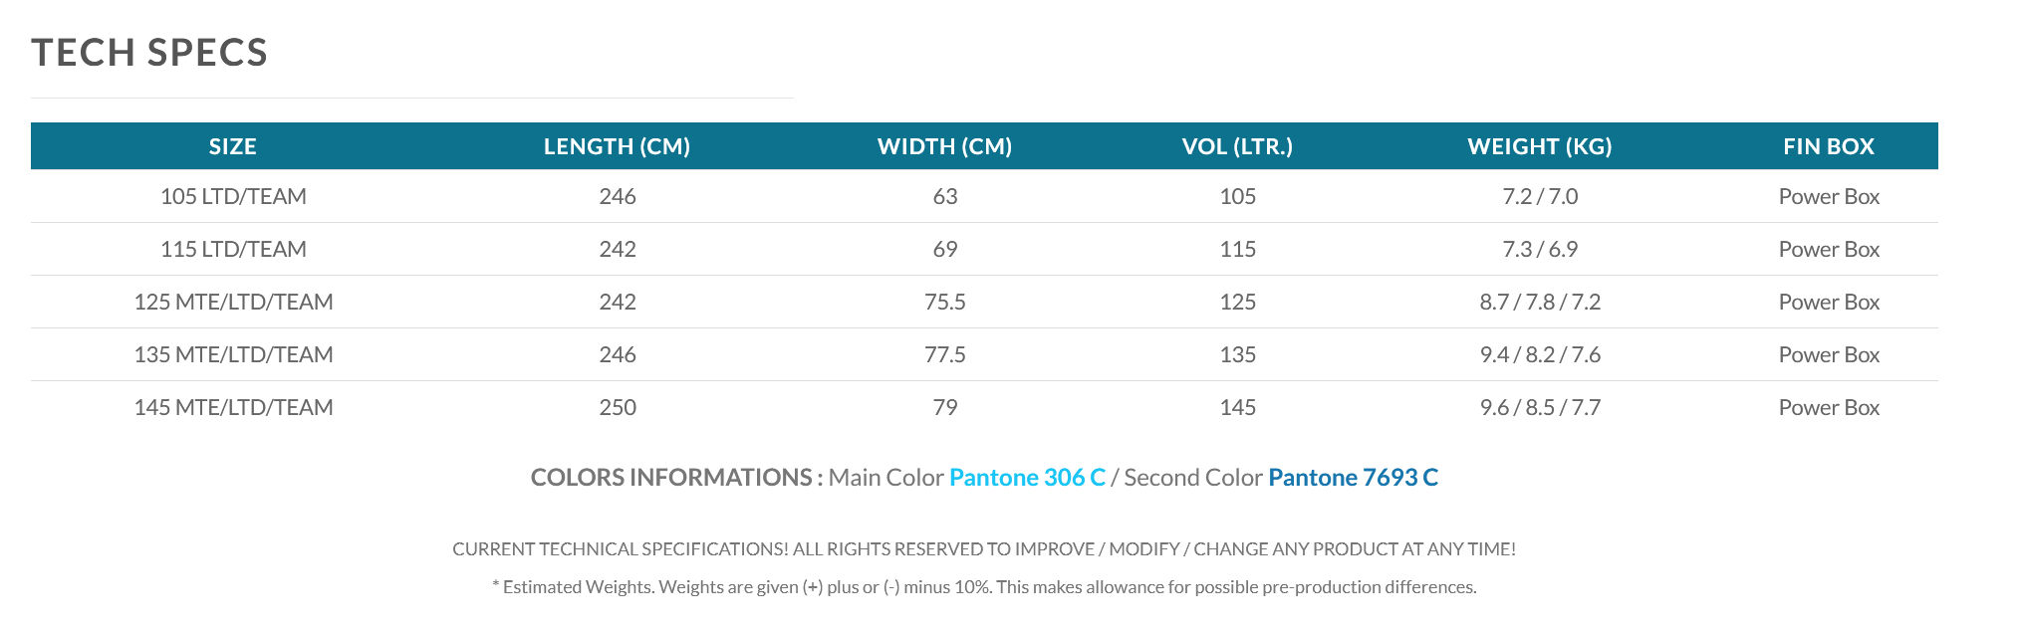Click the 250 length value
This screenshot has width=2021, height=633.
coord(618,407)
